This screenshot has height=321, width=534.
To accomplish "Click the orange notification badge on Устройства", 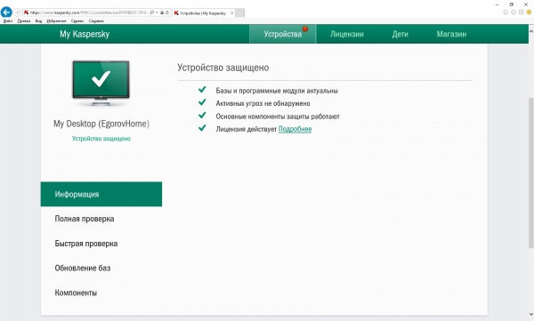I will click(305, 29).
